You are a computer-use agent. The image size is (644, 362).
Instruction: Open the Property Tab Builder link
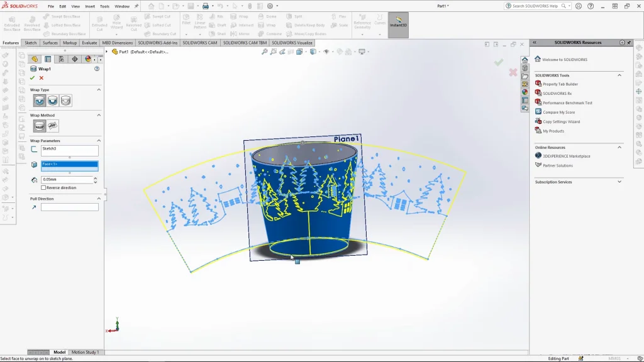[x=560, y=84]
